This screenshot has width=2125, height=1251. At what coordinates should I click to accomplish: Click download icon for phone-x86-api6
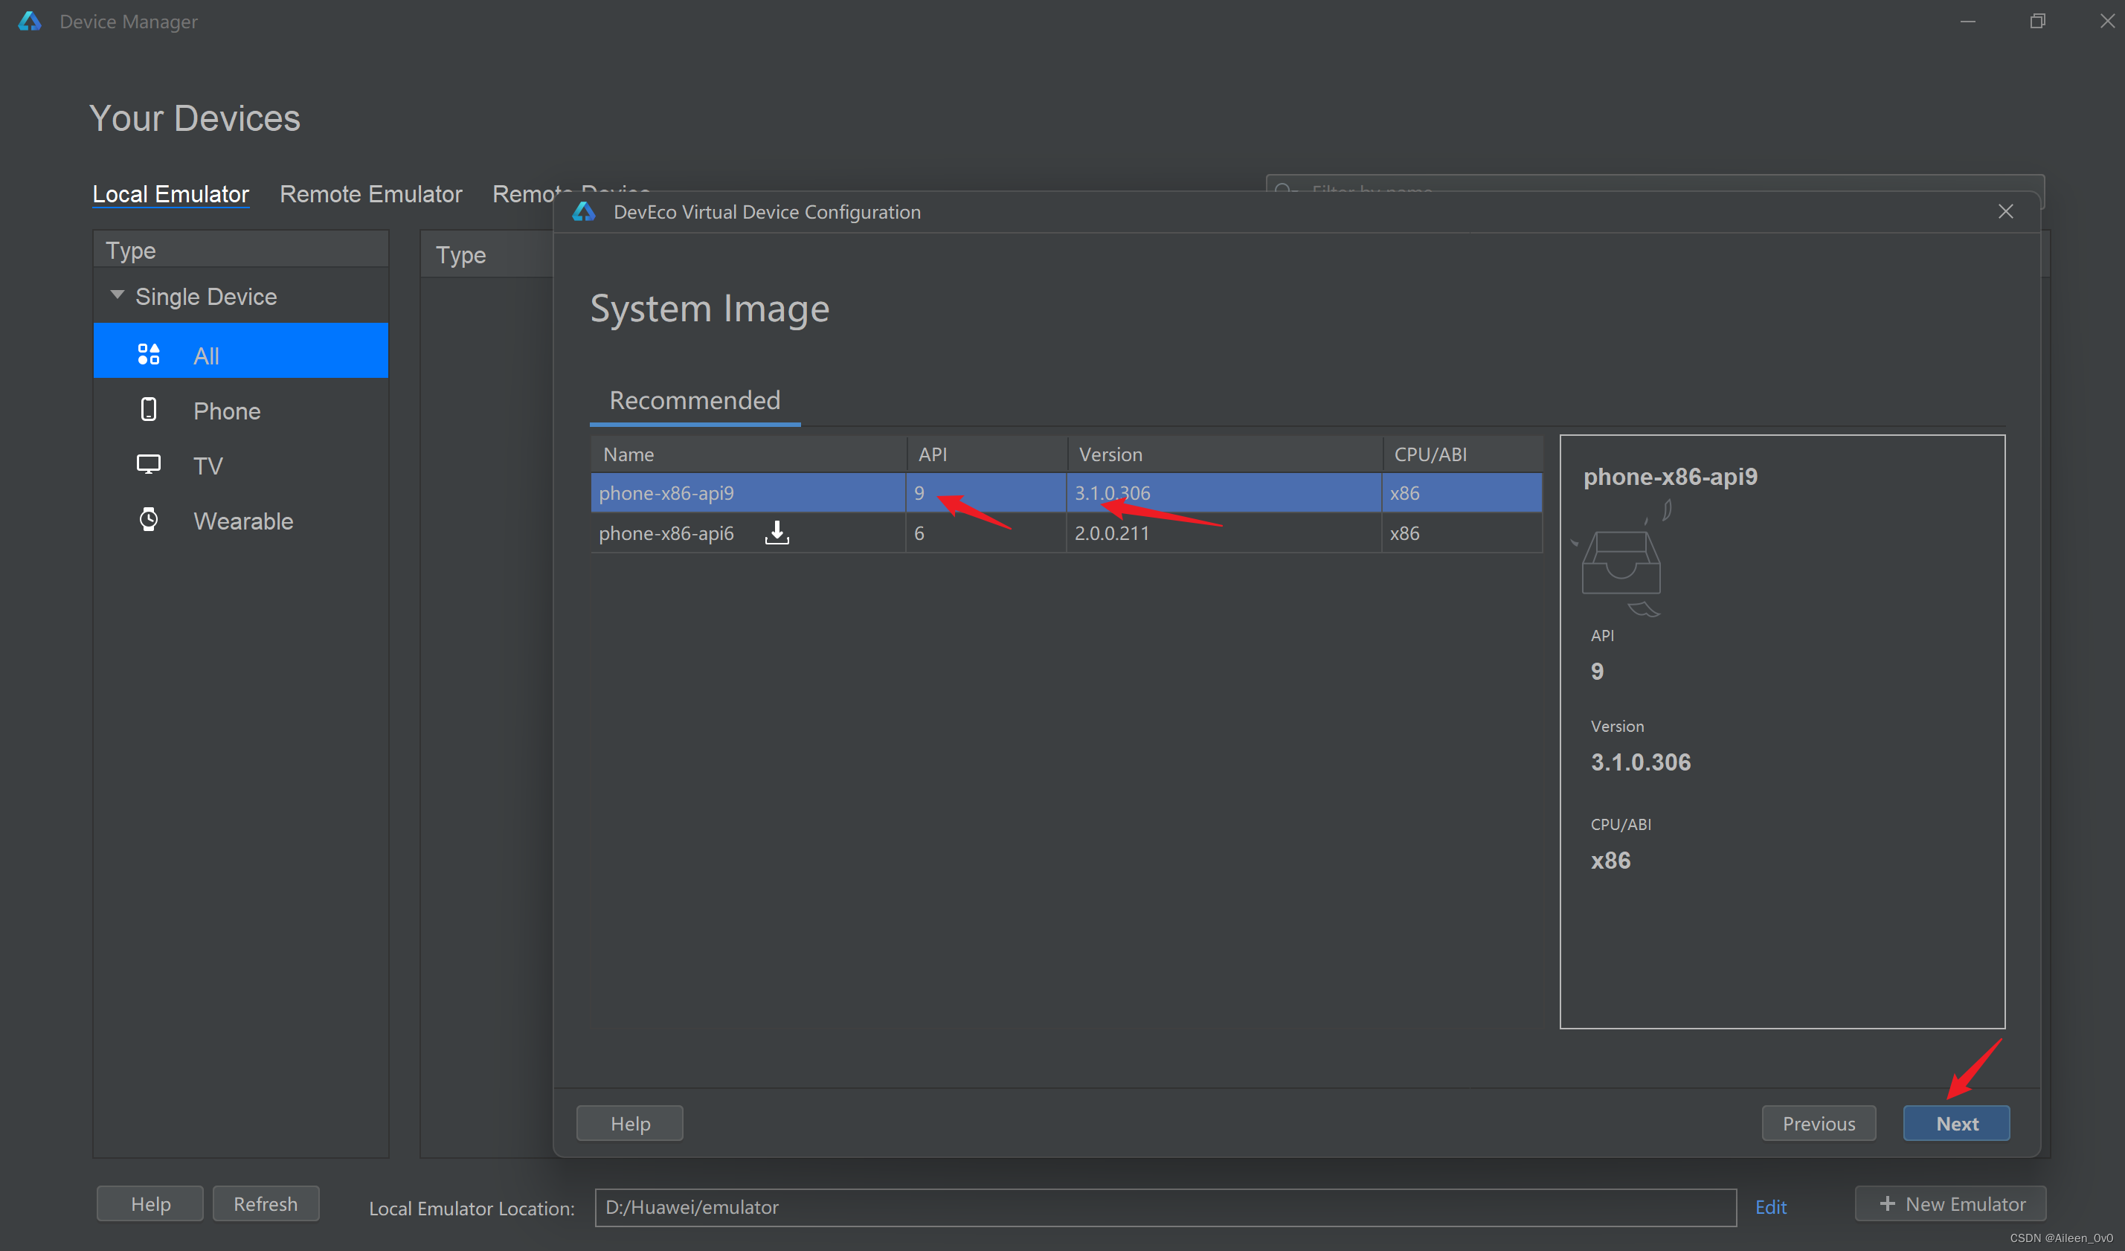click(x=777, y=533)
